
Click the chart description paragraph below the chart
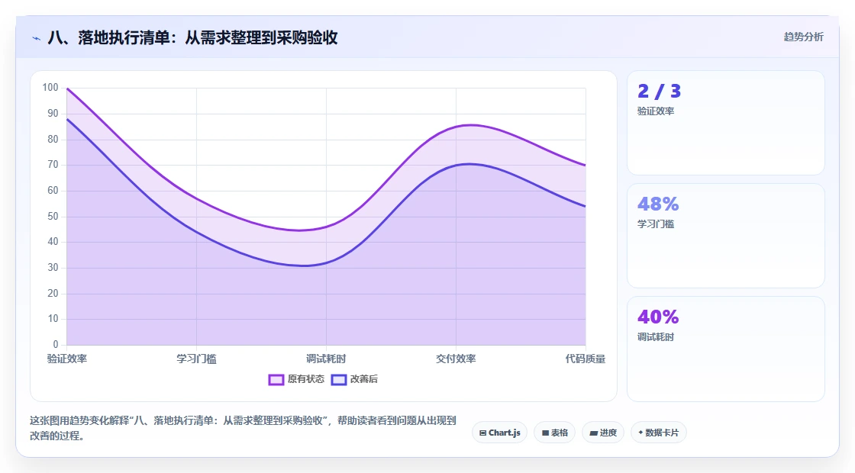pos(243,428)
